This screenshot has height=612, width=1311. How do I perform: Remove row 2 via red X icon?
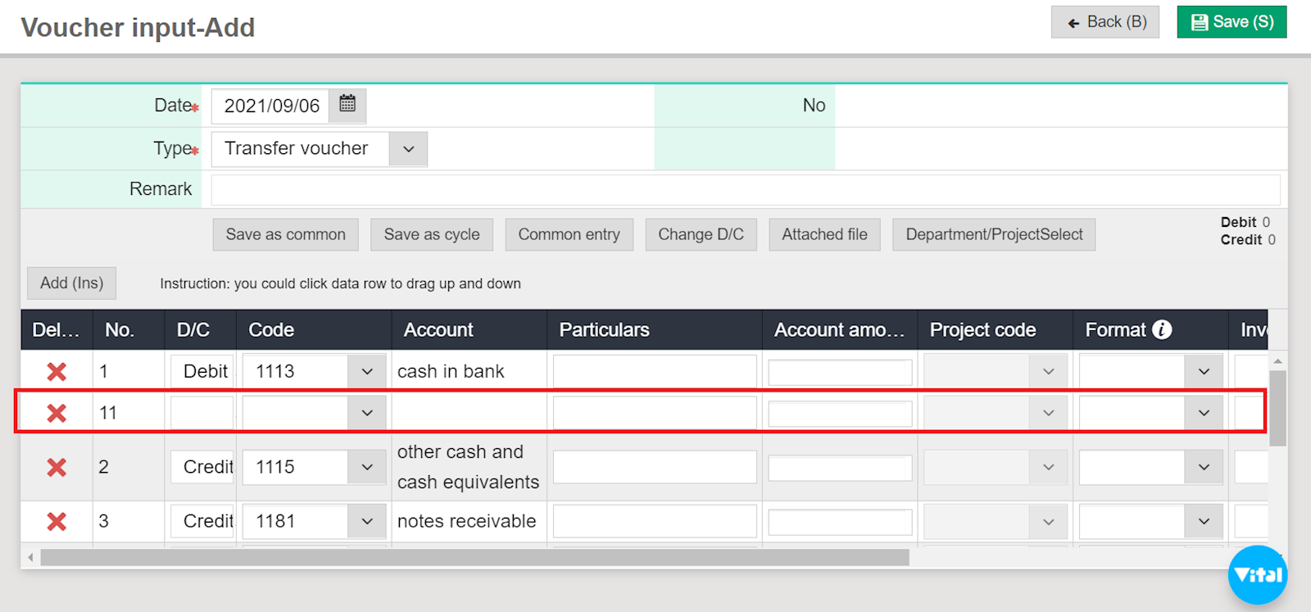[x=57, y=467]
